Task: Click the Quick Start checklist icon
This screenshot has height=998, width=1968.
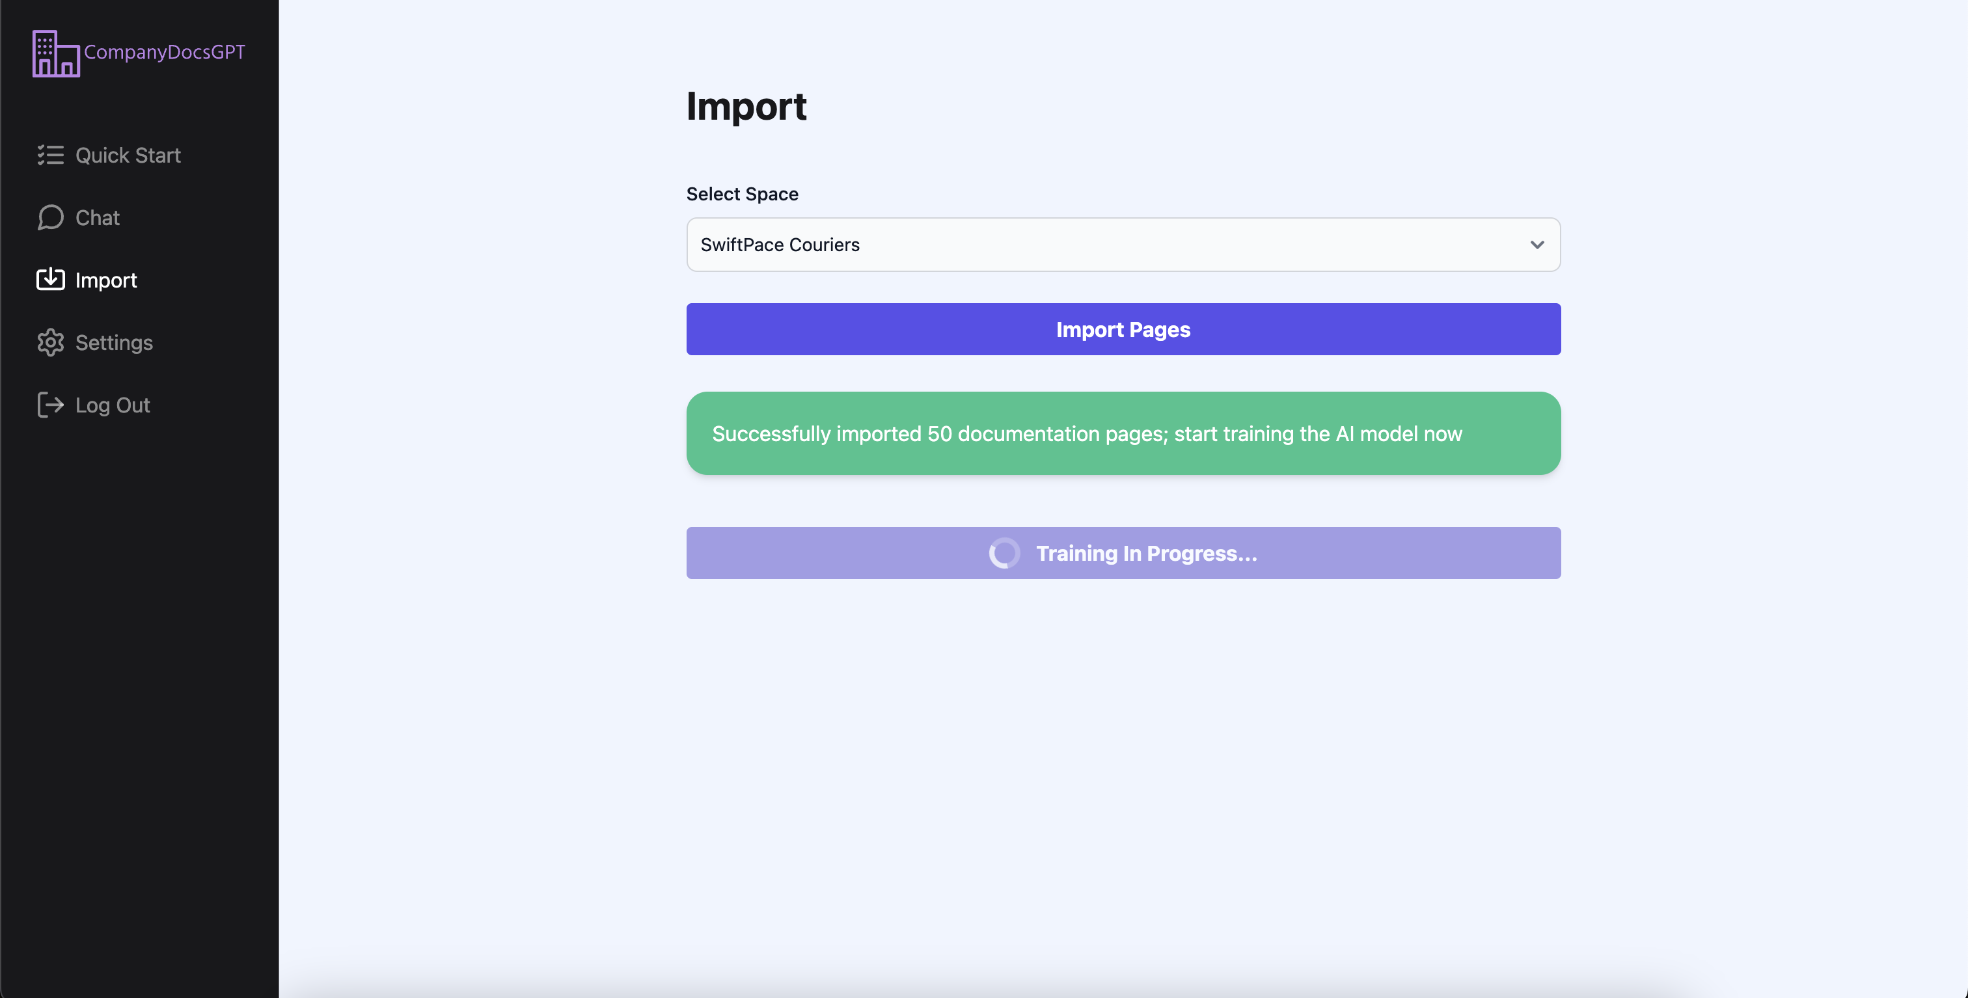Action: (50, 155)
